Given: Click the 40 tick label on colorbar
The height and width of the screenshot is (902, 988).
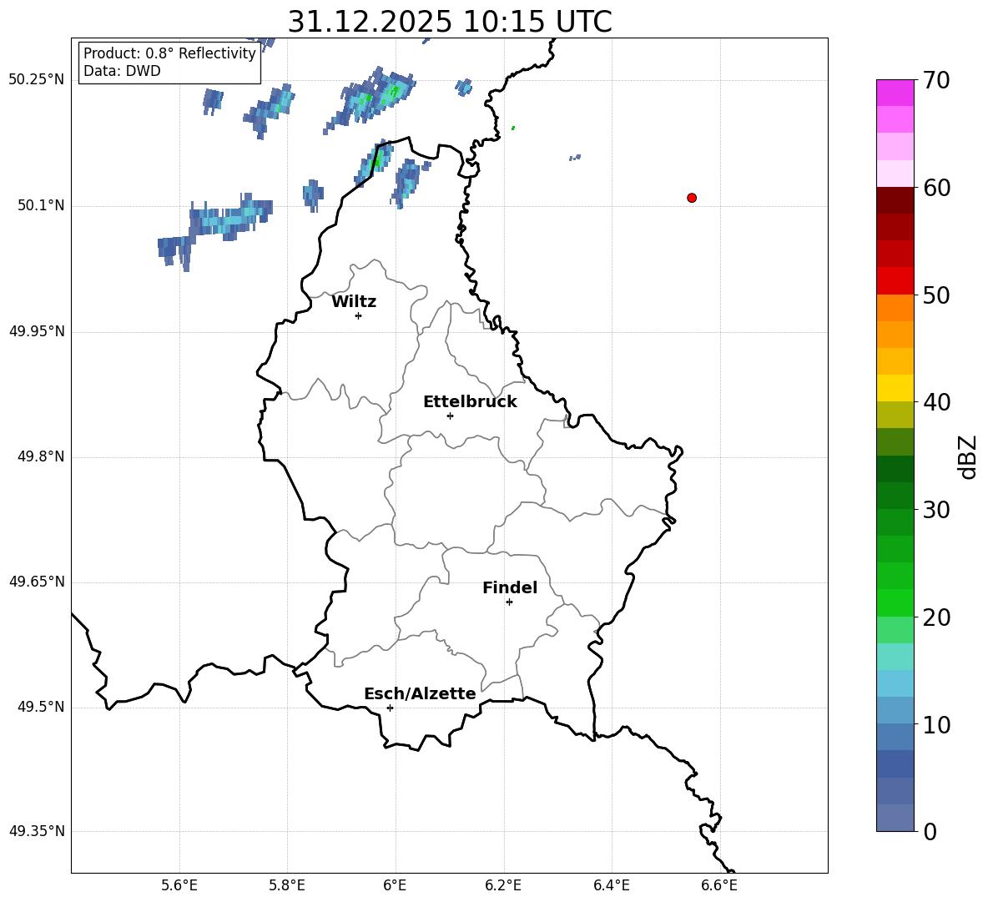Looking at the screenshot, I should (x=937, y=402).
